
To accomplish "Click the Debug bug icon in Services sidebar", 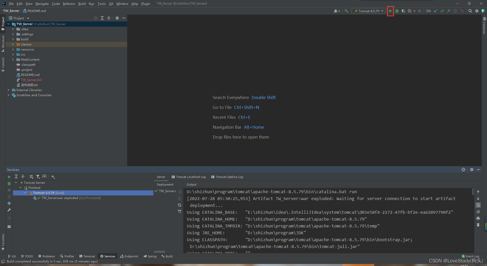I will click(x=9, y=184).
